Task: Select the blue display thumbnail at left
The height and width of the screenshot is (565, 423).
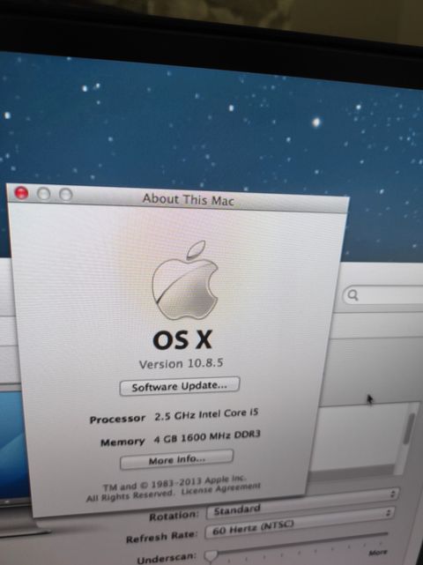Action: click(12, 445)
